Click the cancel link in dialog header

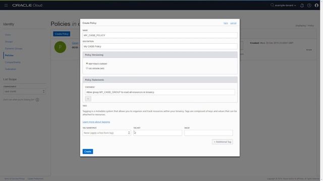click(x=233, y=23)
